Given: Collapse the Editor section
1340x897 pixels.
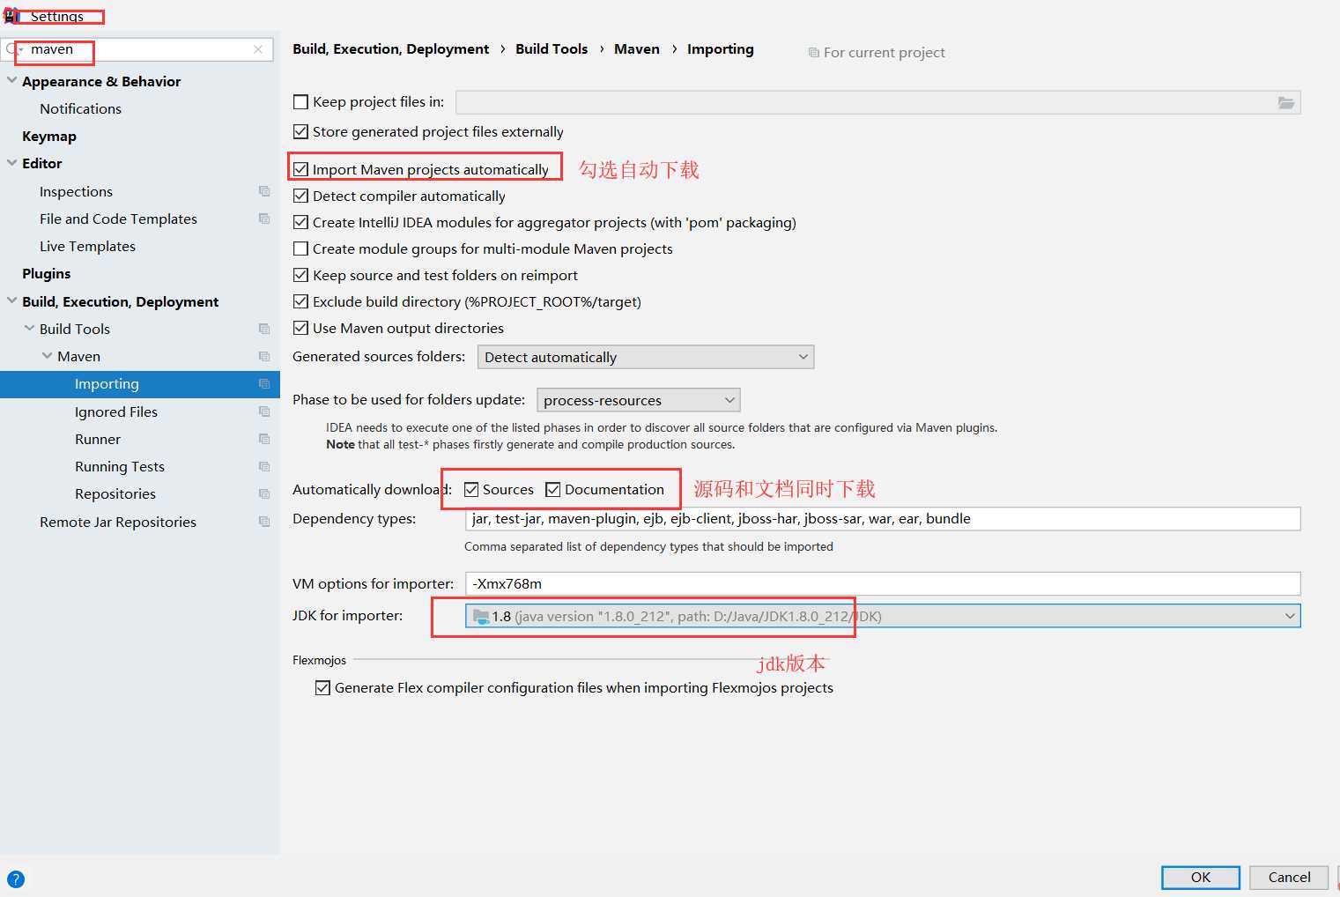Looking at the screenshot, I should (11, 162).
